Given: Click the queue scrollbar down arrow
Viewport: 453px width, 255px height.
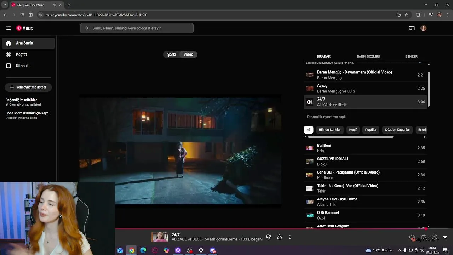Looking at the screenshot, I should click(429, 226).
